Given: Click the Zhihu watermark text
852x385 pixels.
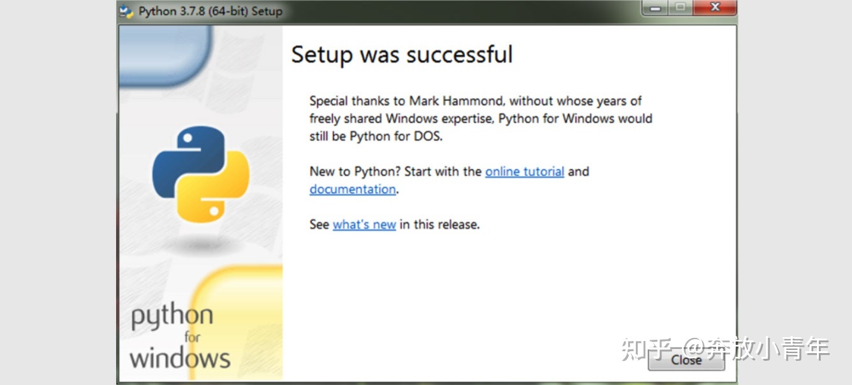Looking at the screenshot, I should 725,348.
